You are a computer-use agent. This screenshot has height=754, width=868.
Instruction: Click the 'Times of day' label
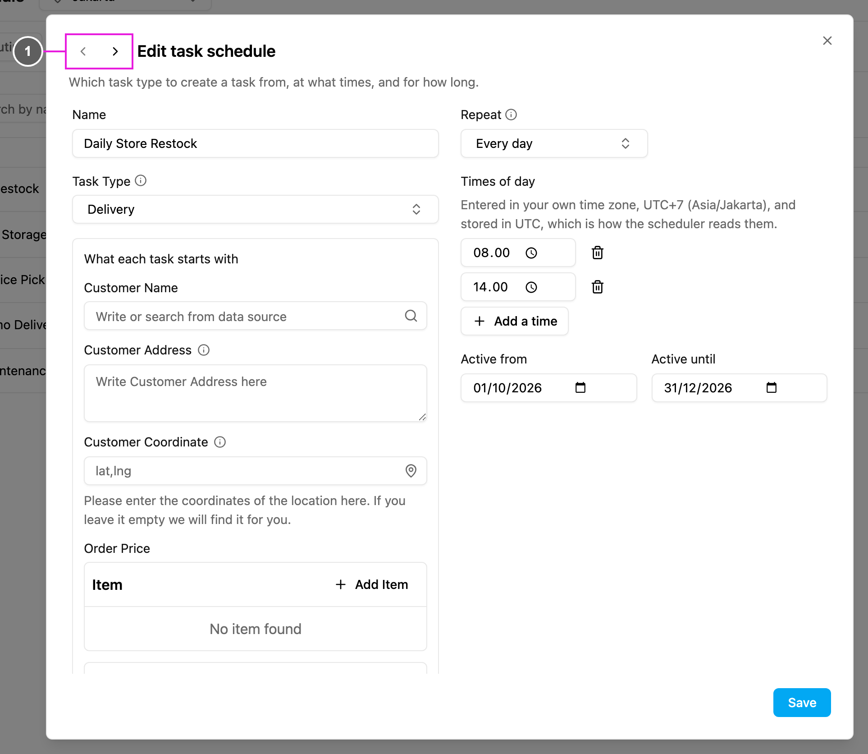(498, 181)
